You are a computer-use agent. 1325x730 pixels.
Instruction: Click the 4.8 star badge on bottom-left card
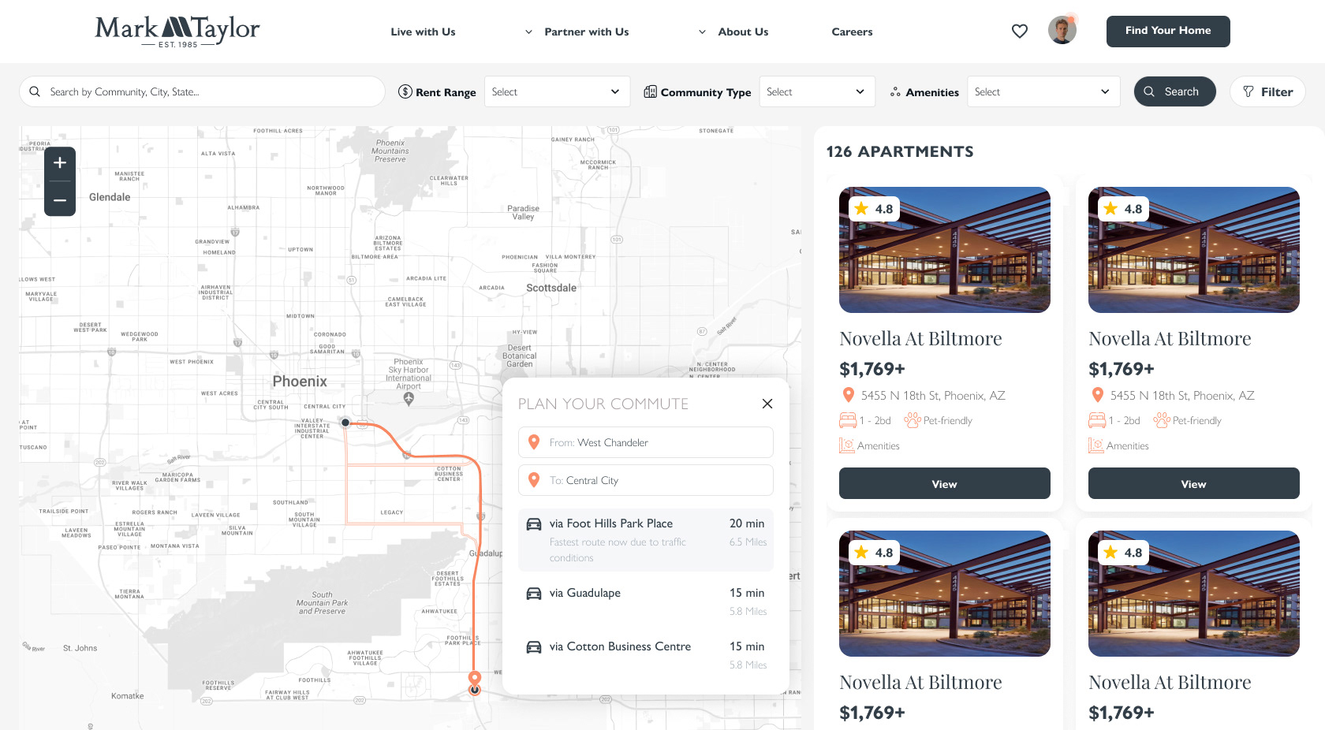pyautogui.click(x=874, y=553)
